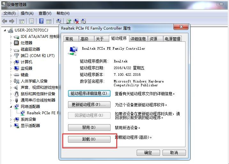Click the back arrow toolbar icon
The height and width of the screenshot is (164, 229).
pyautogui.click(x=4, y=21)
